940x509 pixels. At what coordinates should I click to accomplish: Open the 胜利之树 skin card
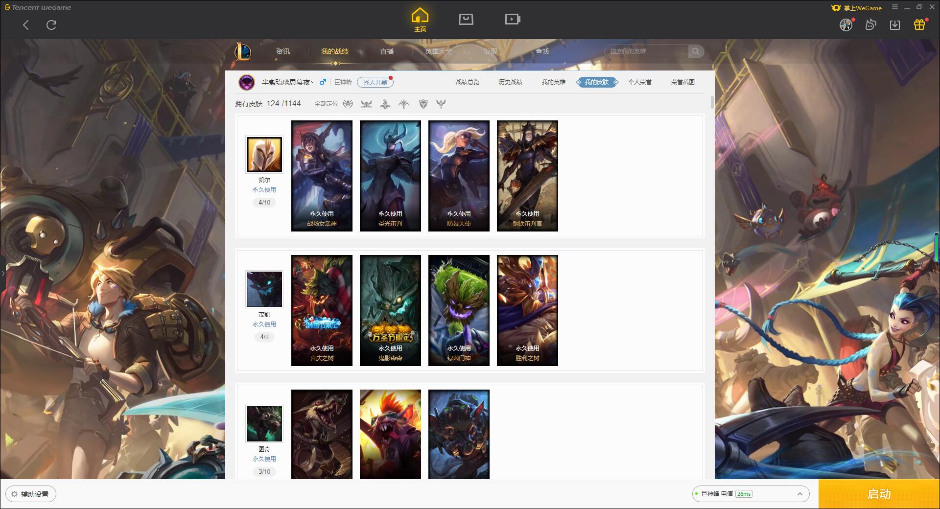(x=527, y=310)
